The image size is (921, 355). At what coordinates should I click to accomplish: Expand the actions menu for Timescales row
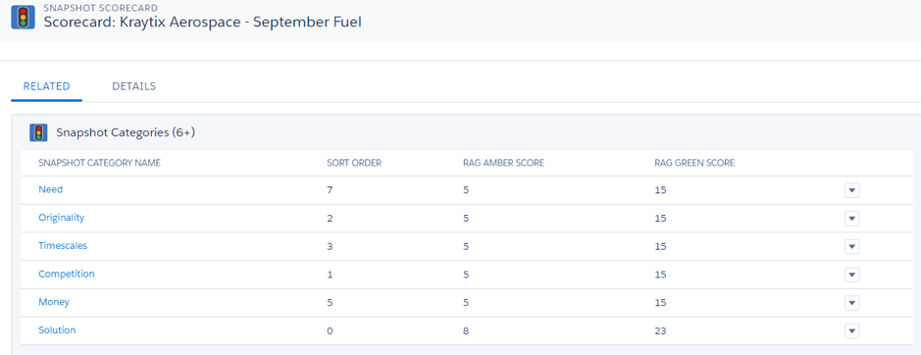tap(851, 247)
